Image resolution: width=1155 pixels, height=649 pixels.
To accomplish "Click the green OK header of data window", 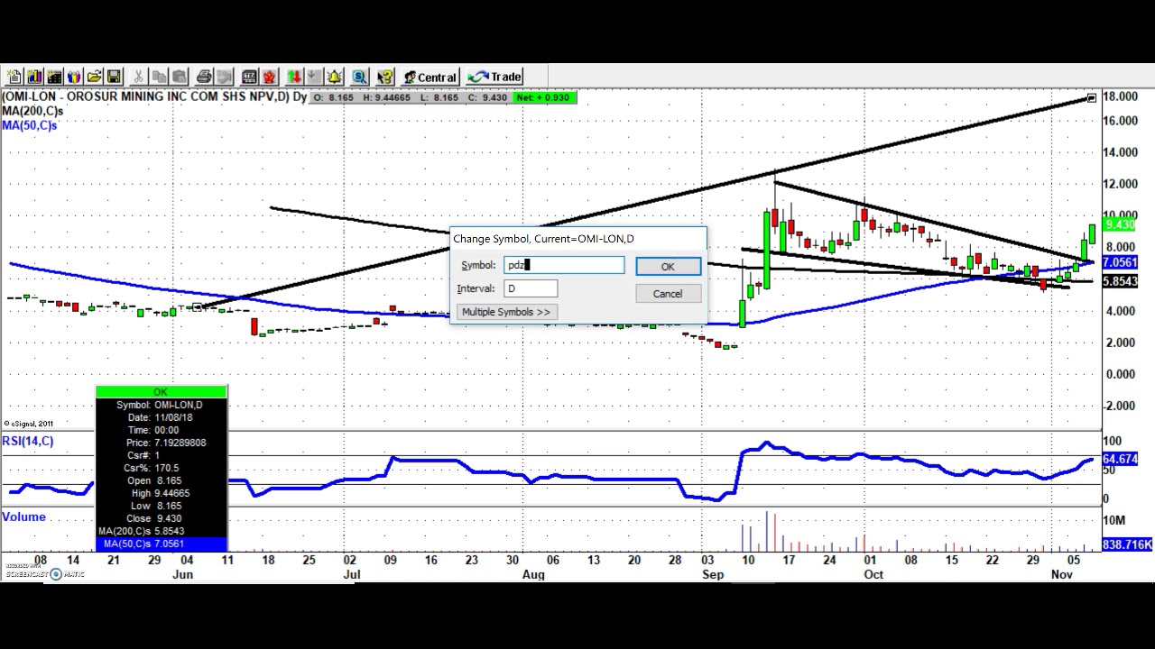I will 161,392.
